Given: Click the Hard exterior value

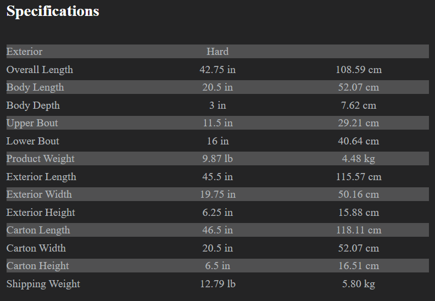Looking at the screenshot, I should coord(217,52).
